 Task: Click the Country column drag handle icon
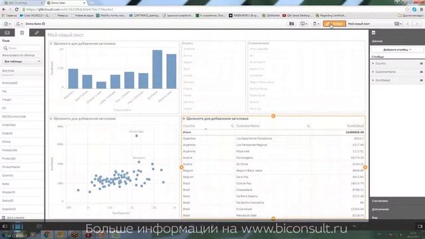(x=421, y=64)
